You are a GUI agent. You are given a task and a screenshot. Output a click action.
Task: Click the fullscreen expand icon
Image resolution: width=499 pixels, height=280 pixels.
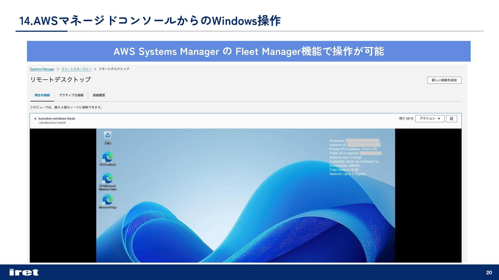coord(451,119)
